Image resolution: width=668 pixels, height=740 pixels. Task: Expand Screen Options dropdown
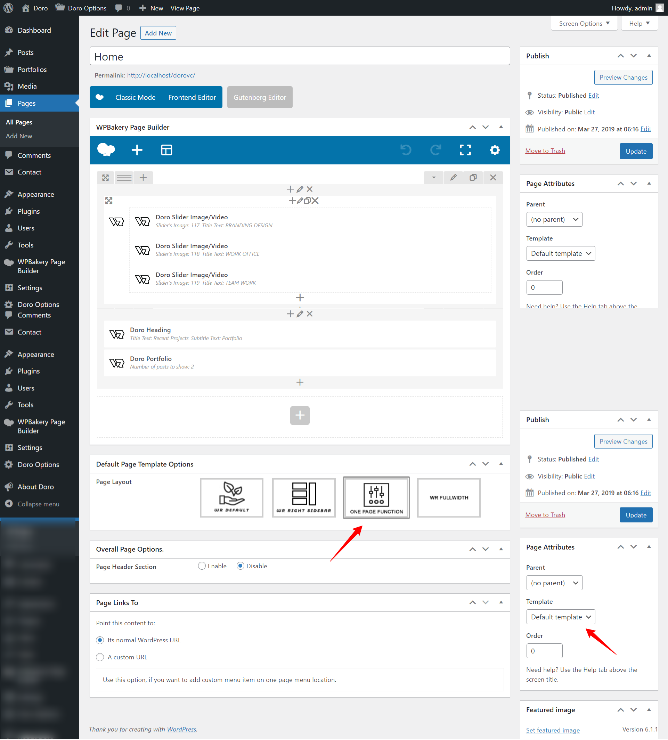[584, 24]
